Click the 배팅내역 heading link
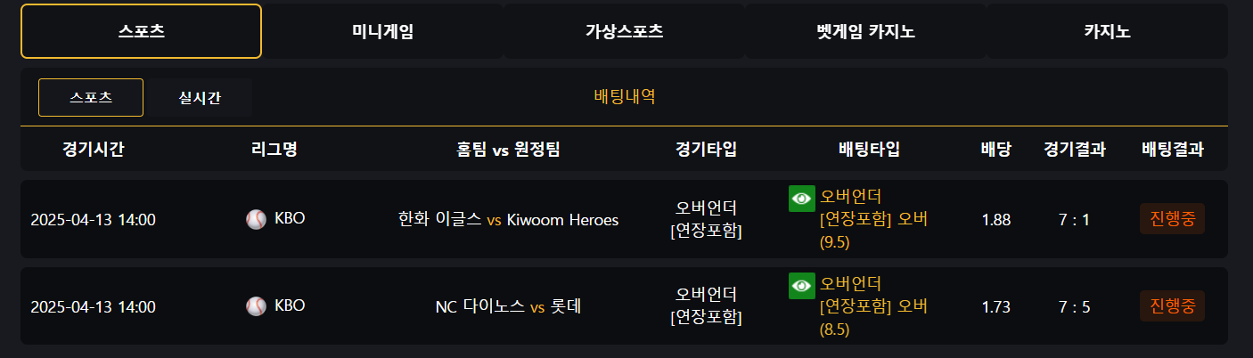The image size is (1253, 358). point(625,96)
